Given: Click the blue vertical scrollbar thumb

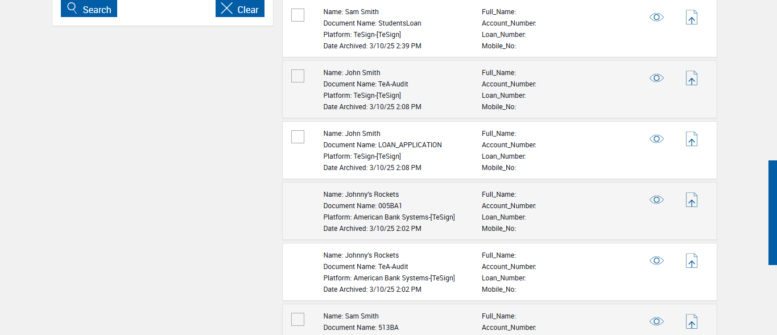Looking at the screenshot, I should click(772, 212).
